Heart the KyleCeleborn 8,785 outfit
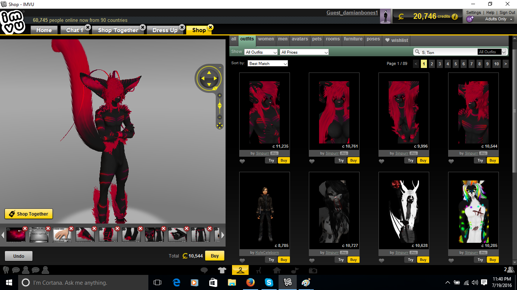 [x=242, y=261]
